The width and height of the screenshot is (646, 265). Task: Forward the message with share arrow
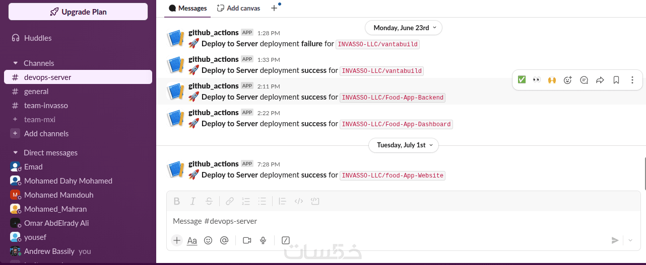point(600,80)
